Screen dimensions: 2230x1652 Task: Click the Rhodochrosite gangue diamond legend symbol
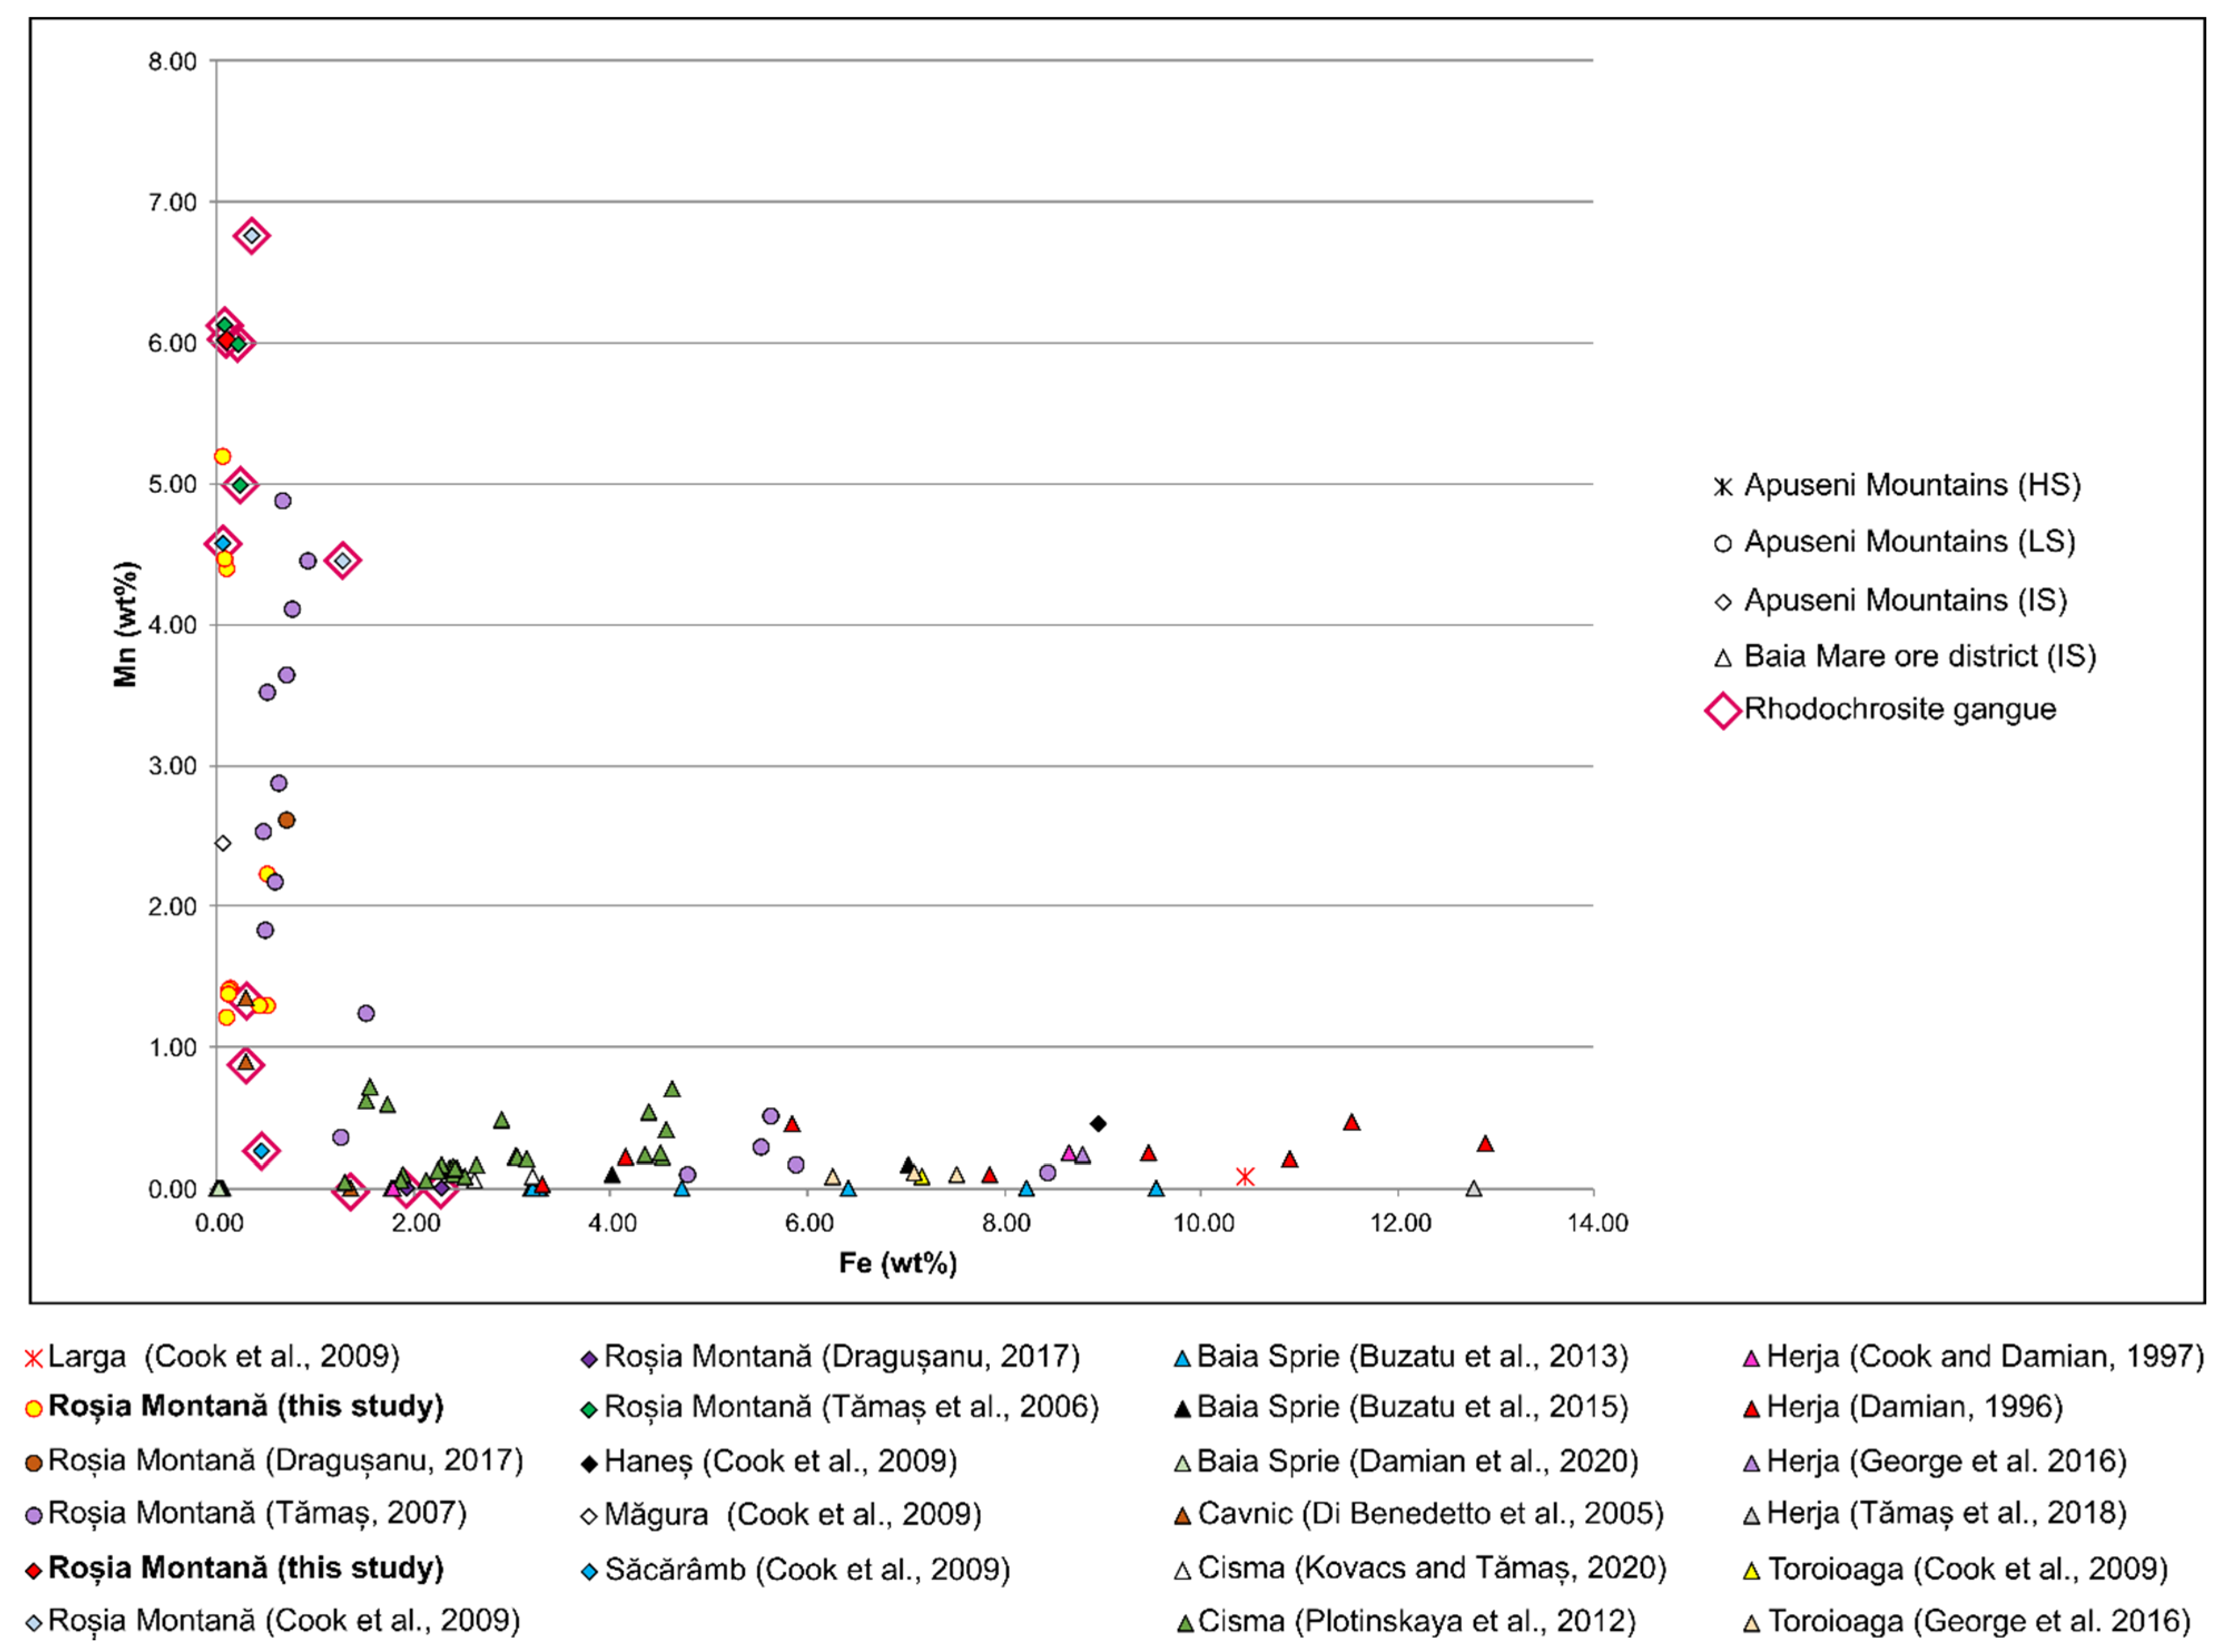(1723, 711)
